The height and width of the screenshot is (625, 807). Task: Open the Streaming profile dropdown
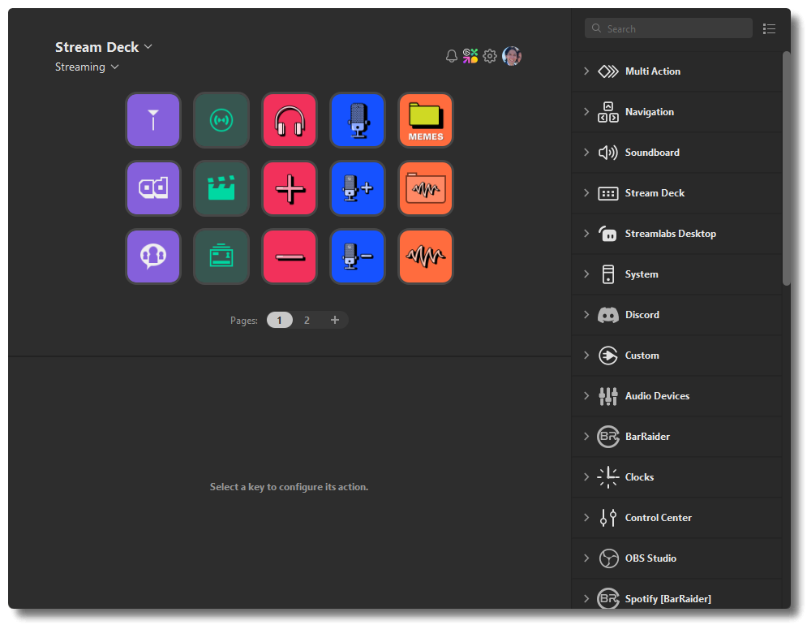pos(87,67)
